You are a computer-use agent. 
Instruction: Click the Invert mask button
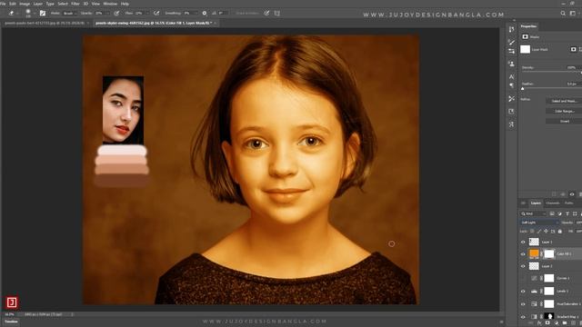tap(564, 121)
